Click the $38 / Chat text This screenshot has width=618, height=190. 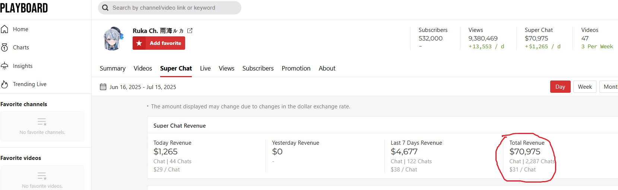(x=404, y=170)
